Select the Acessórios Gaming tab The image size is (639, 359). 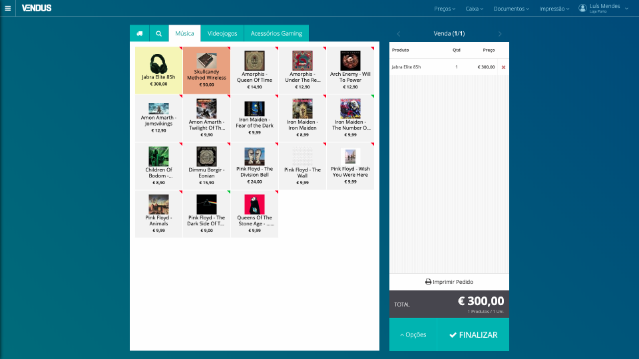pos(276,33)
